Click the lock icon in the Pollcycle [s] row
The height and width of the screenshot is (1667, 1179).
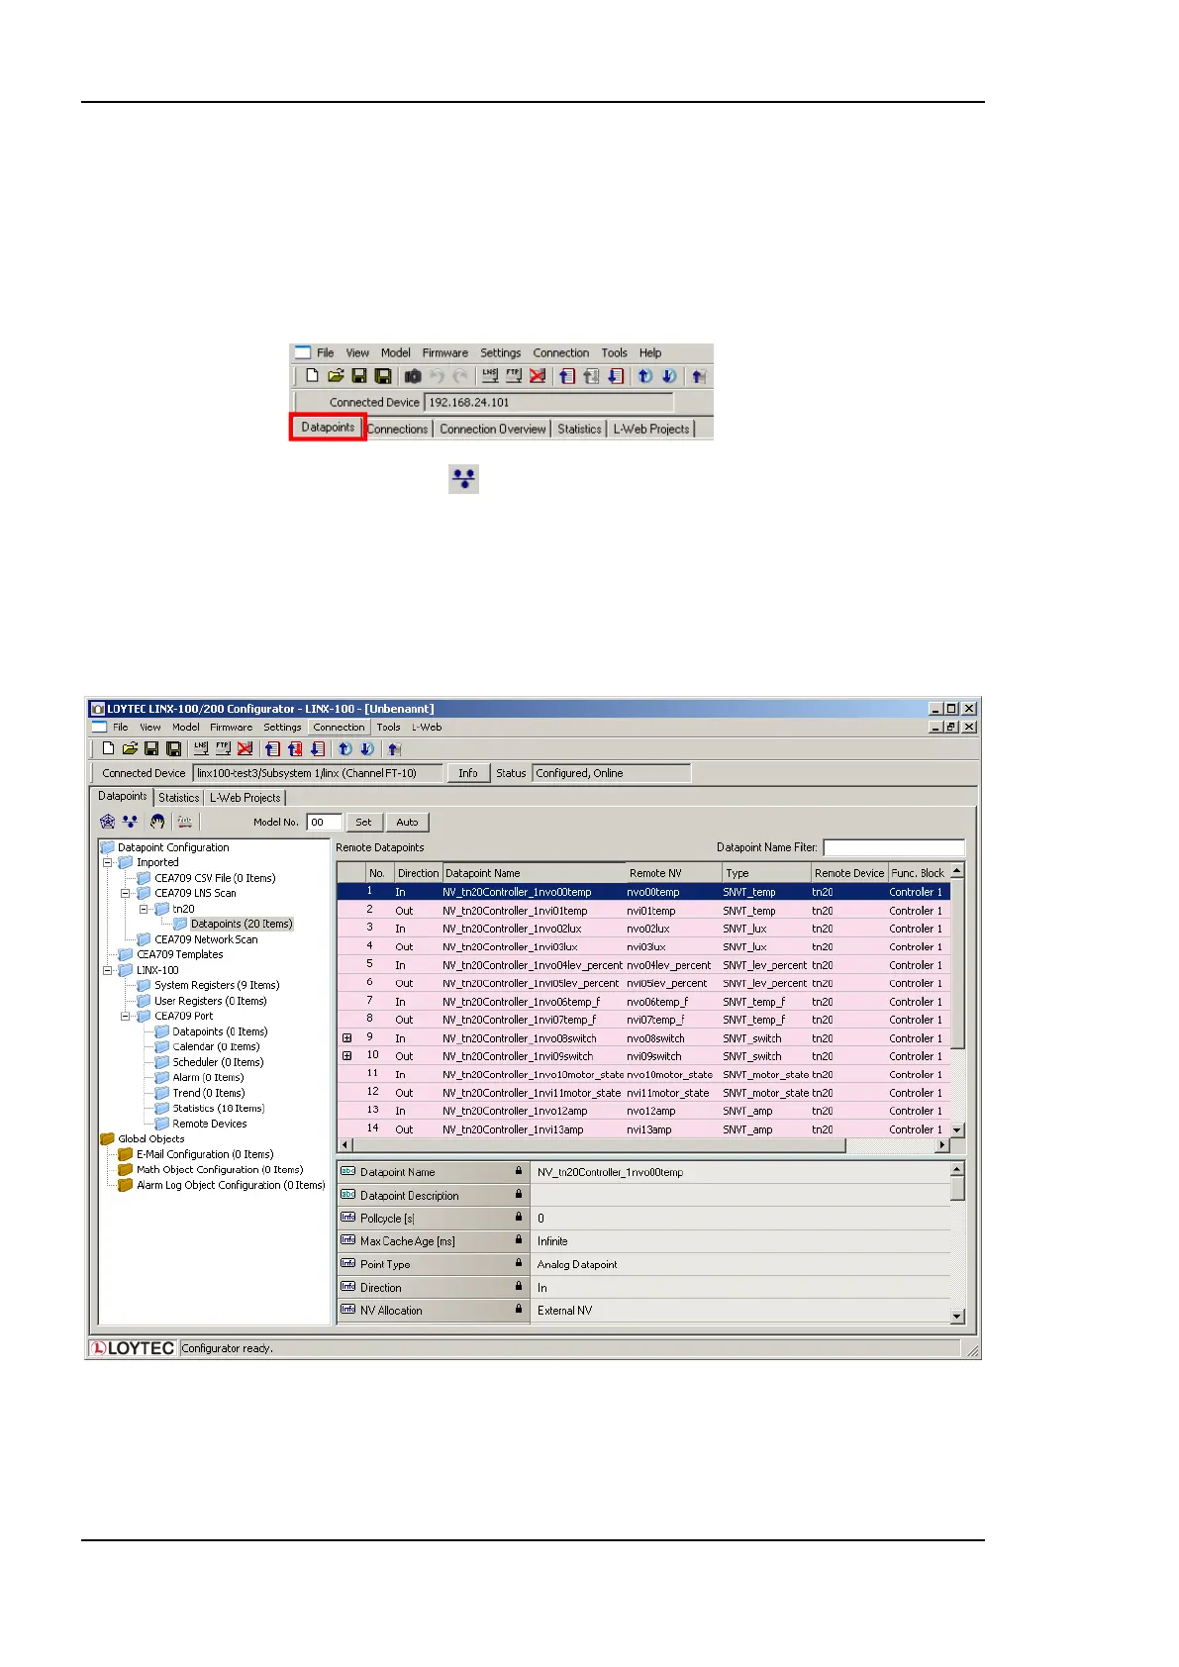pyautogui.click(x=518, y=1218)
